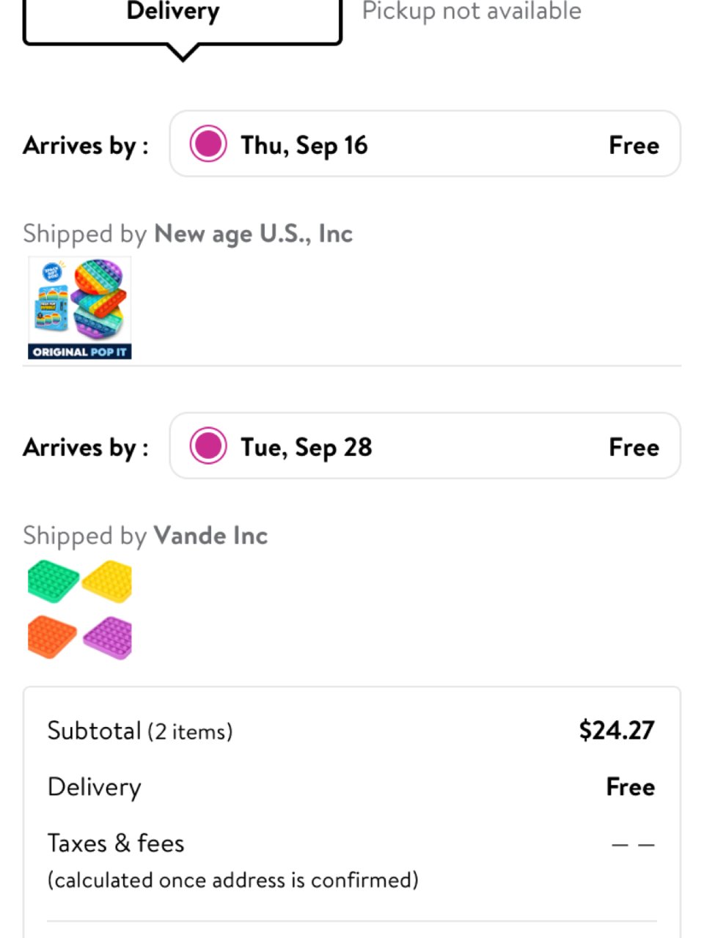Click the yellow square popper image

click(108, 581)
